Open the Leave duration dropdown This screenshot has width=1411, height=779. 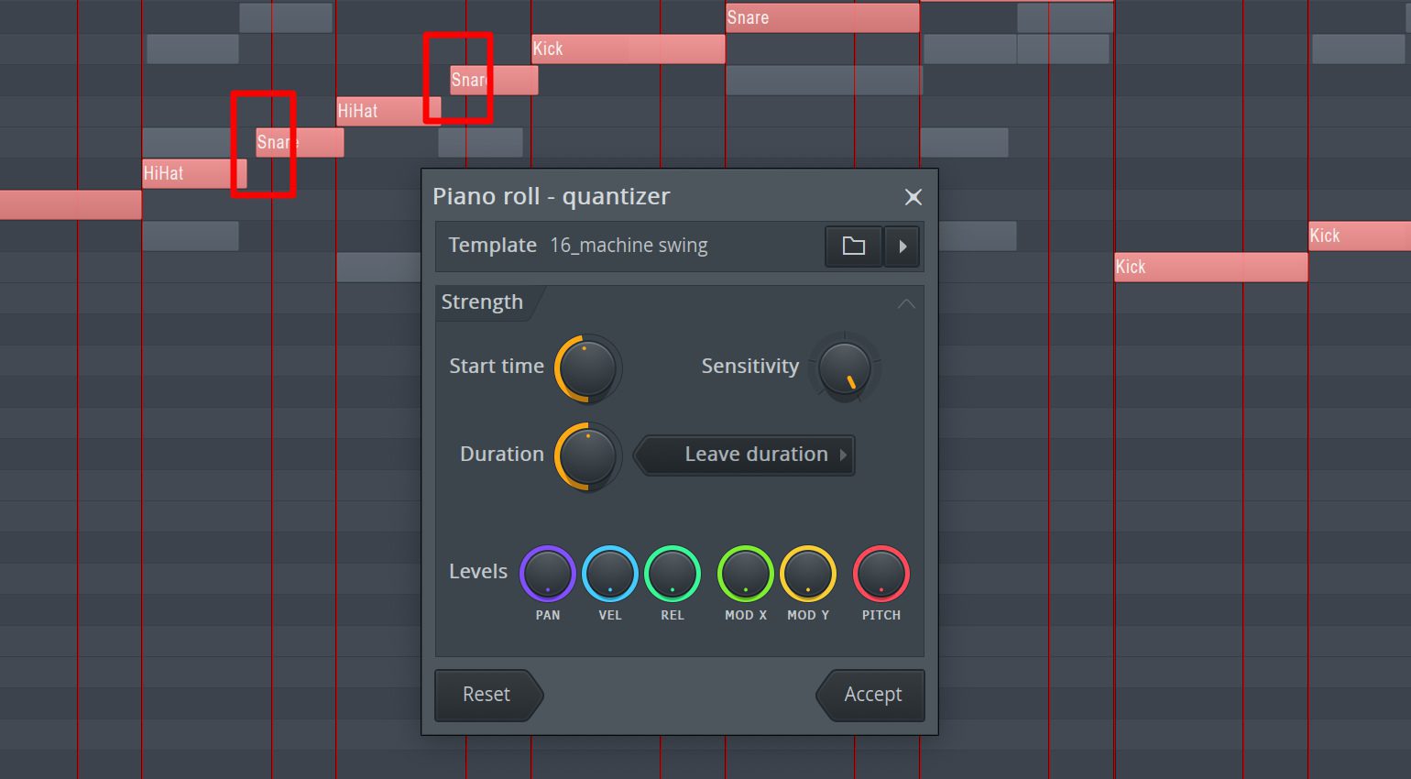click(745, 455)
